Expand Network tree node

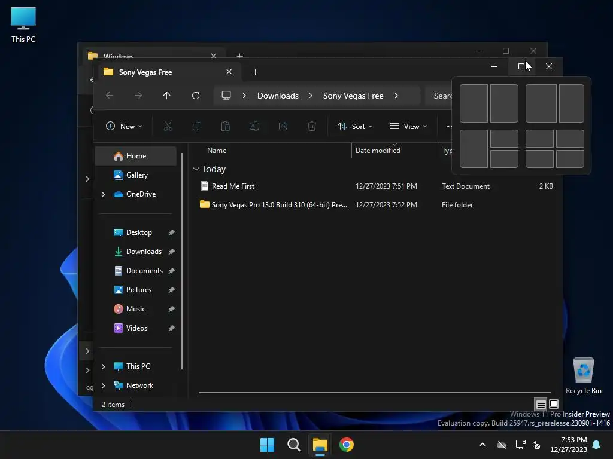click(103, 385)
